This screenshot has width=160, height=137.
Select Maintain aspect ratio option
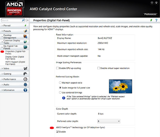(60, 83)
